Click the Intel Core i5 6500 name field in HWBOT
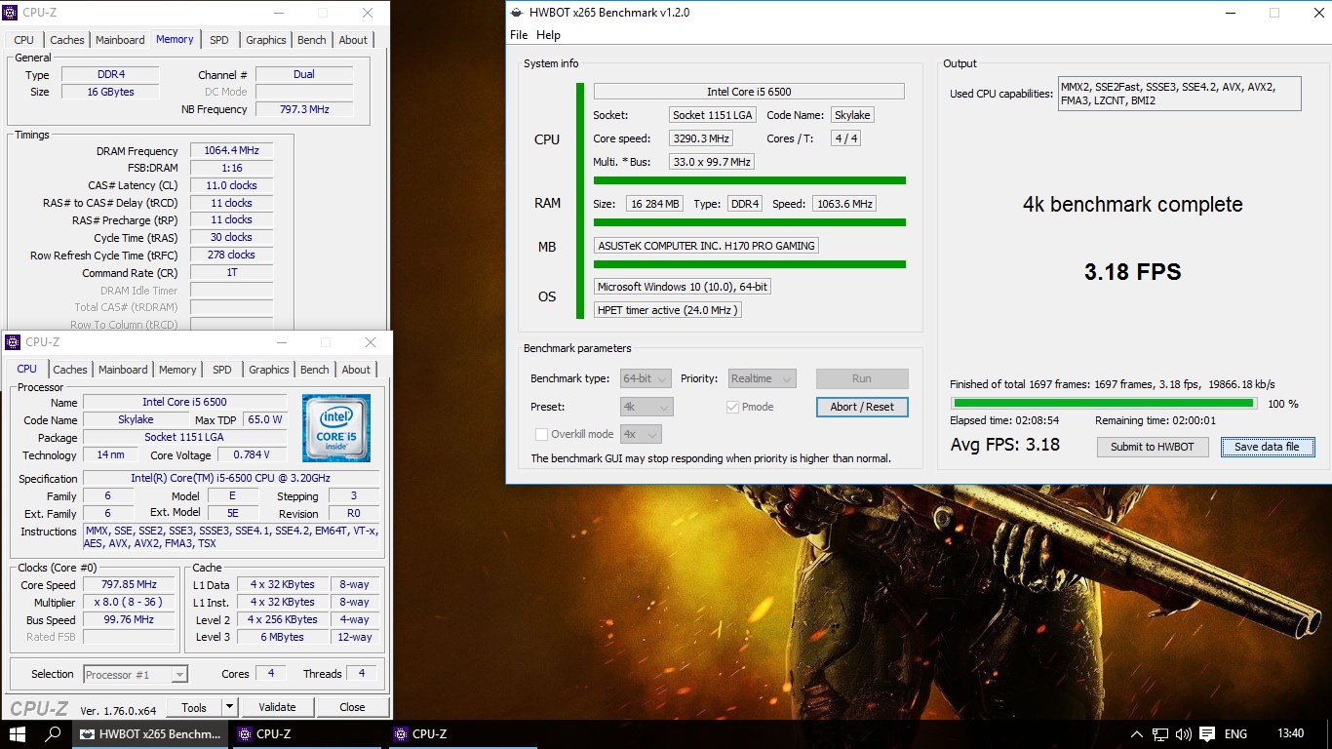Image resolution: width=1332 pixels, height=749 pixels. point(749,92)
